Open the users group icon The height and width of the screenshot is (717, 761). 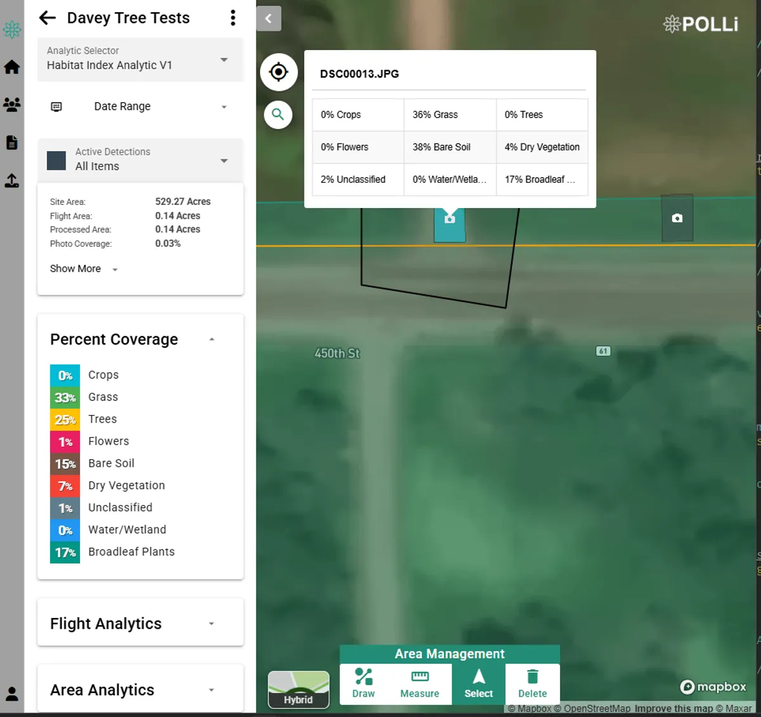pyautogui.click(x=12, y=105)
